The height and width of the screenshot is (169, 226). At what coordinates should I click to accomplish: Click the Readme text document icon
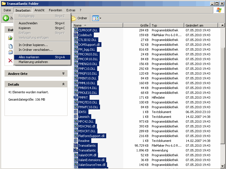[x=76, y=141]
